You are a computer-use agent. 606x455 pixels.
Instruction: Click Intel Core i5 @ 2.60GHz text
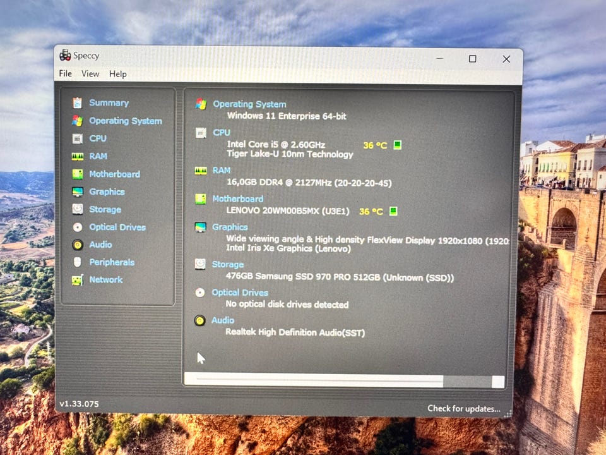click(x=276, y=145)
